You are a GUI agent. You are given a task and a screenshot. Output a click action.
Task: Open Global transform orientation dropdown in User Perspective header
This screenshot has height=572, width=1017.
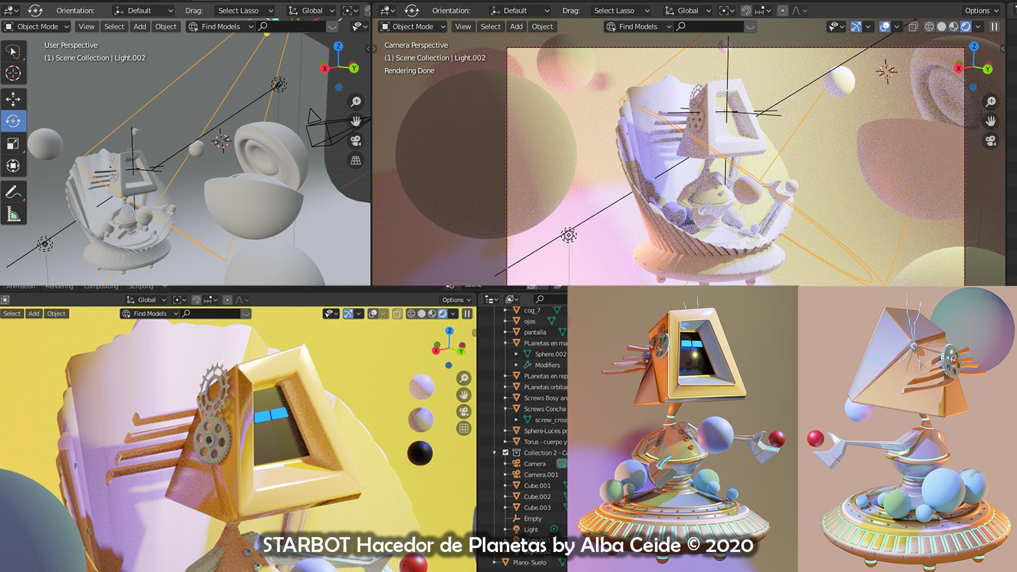[311, 10]
